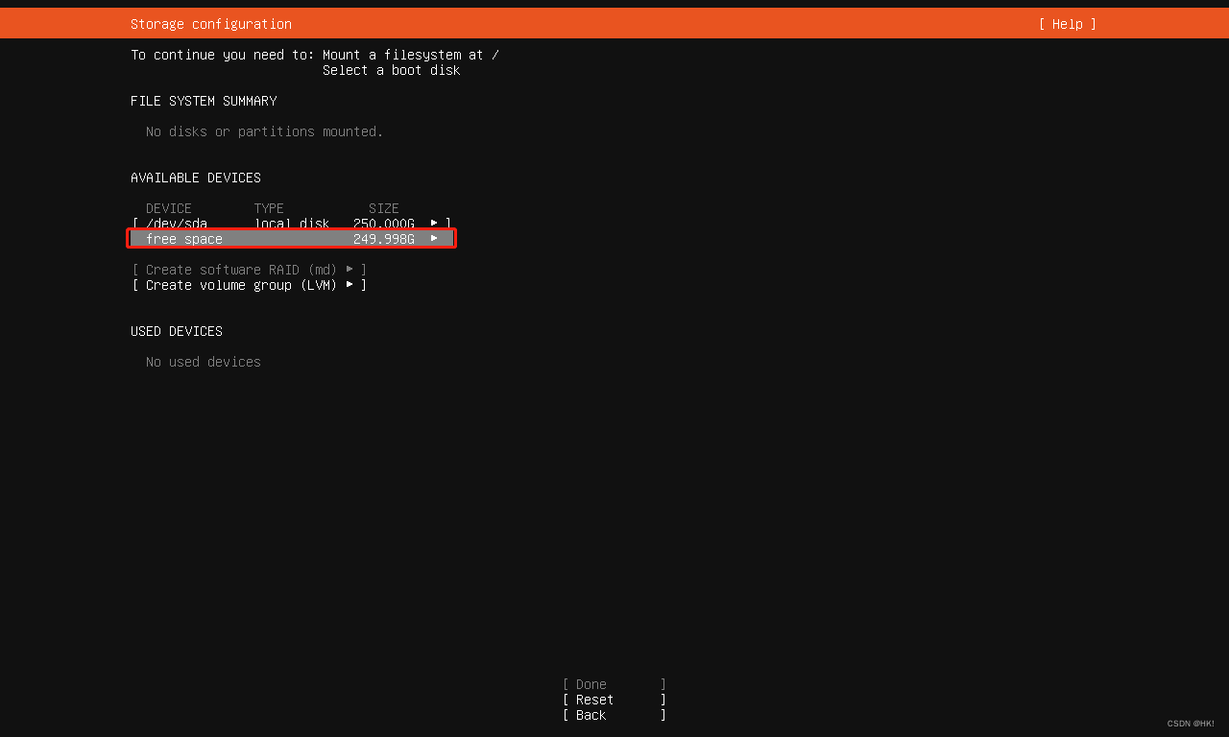
Task: Reset the storage configuration
Action: click(x=614, y=700)
